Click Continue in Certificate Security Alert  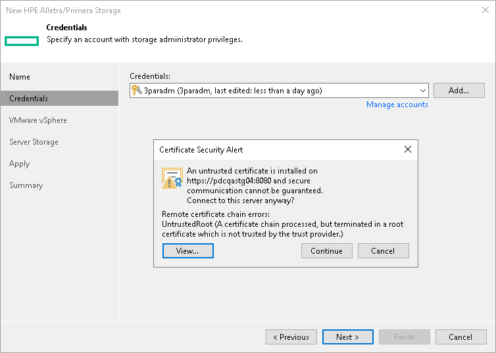click(326, 250)
